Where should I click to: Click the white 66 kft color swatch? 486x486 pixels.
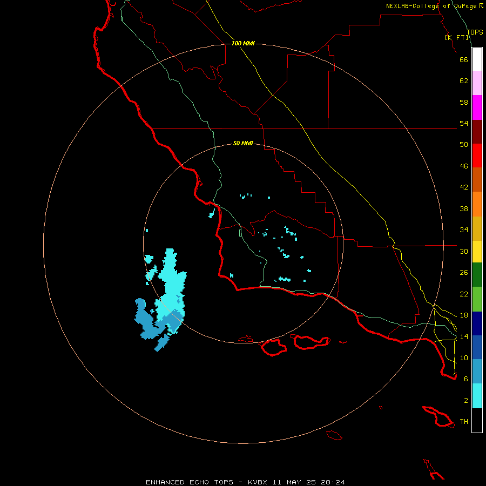tap(477, 59)
